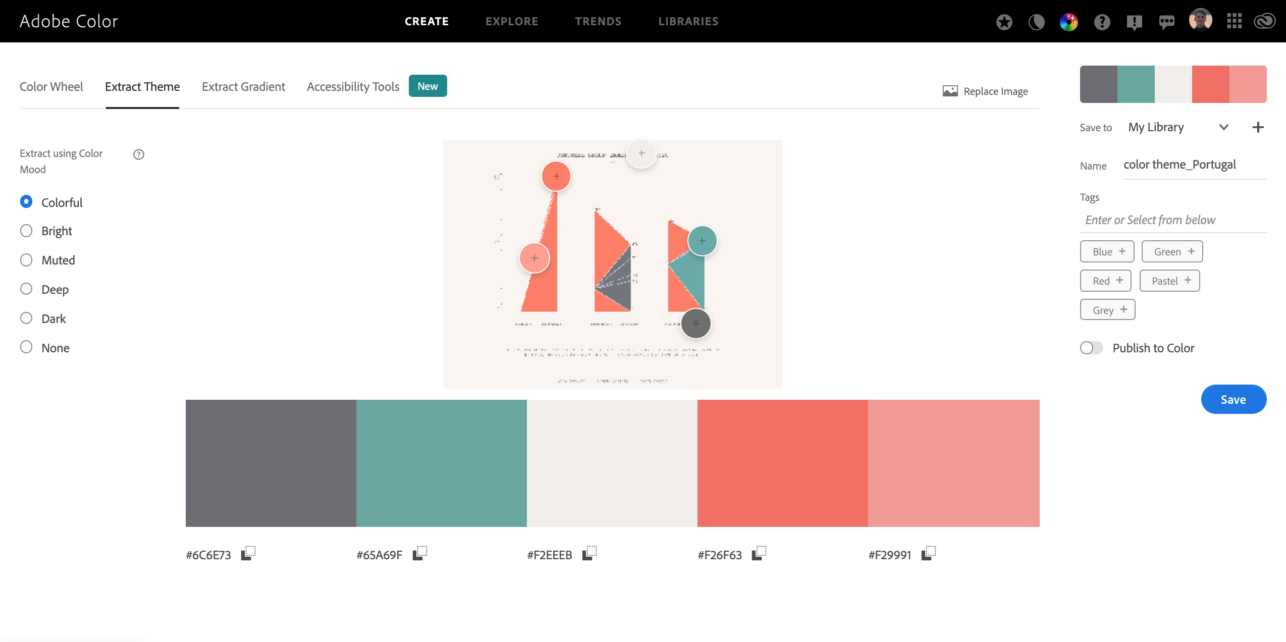Click the color wheel icon in header

pyautogui.click(x=1068, y=22)
